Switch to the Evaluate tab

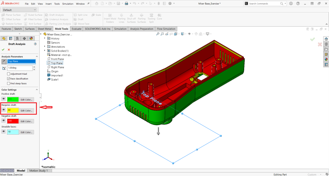click(76, 29)
